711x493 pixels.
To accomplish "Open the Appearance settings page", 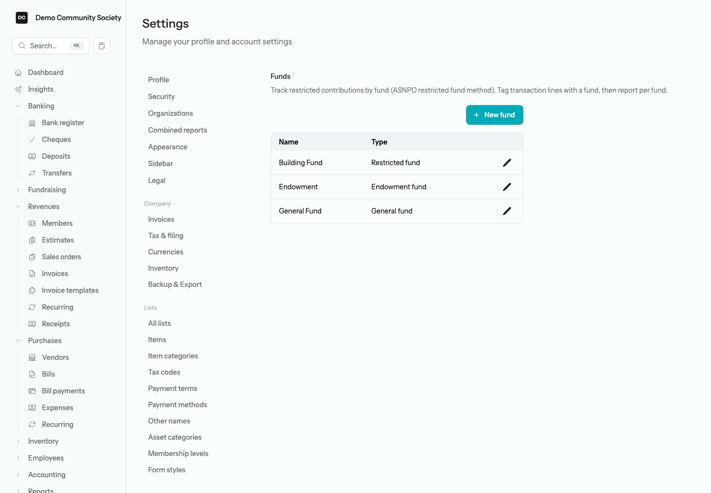I will (x=168, y=147).
